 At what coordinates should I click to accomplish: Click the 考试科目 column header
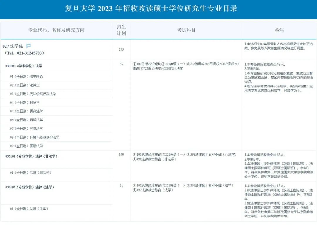click(186, 30)
